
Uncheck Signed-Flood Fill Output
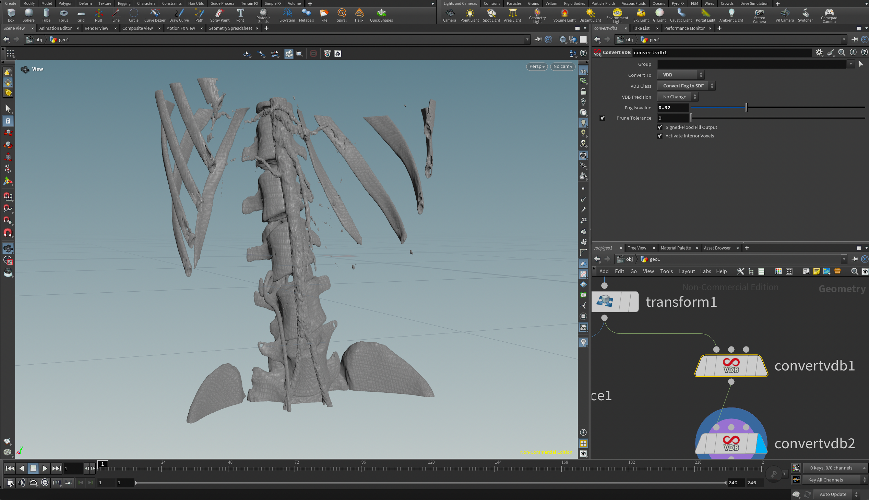[660, 127]
